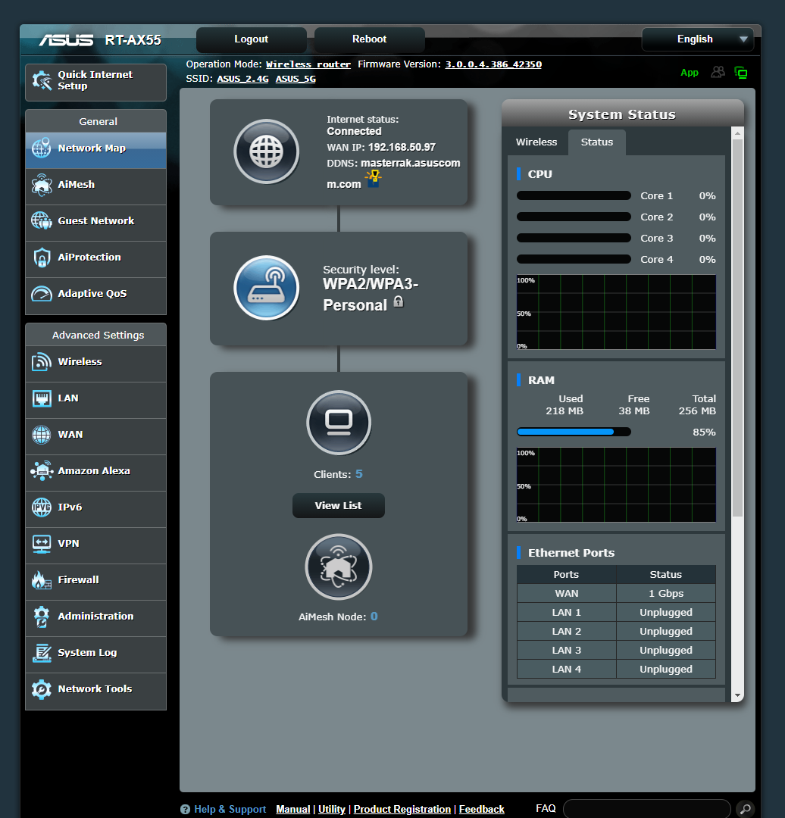
Task: Click the FAQ search magnifier icon
Action: pyautogui.click(x=745, y=809)
